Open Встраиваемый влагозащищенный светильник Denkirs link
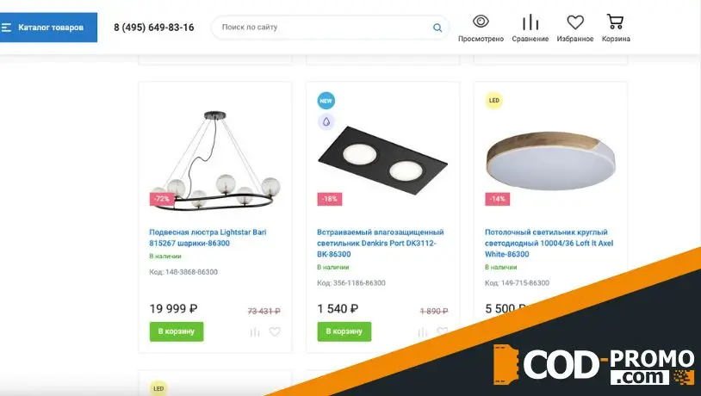This screenshot has height=396, width=701. [x=381, y=243]
